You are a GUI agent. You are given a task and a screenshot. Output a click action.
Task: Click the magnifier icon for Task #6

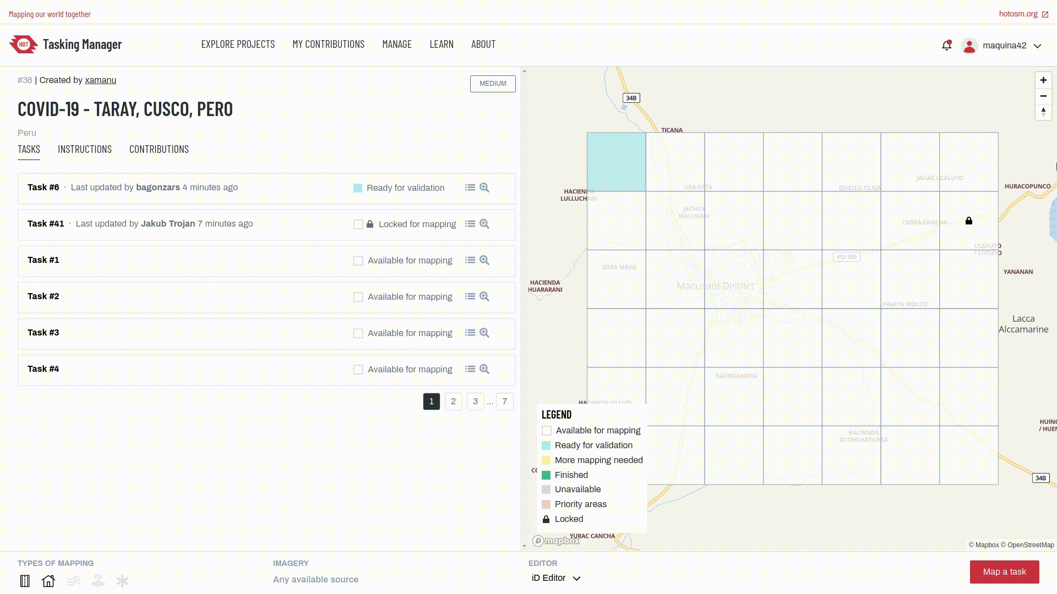click(484, 187)
